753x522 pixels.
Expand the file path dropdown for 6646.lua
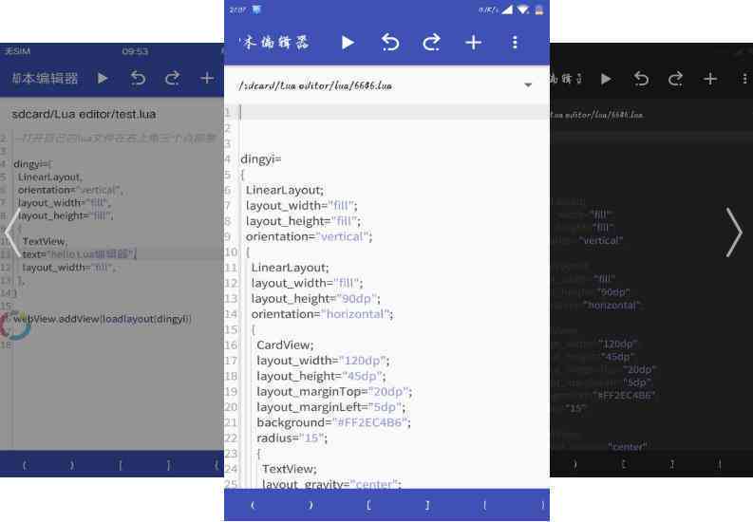pos(528,84)
